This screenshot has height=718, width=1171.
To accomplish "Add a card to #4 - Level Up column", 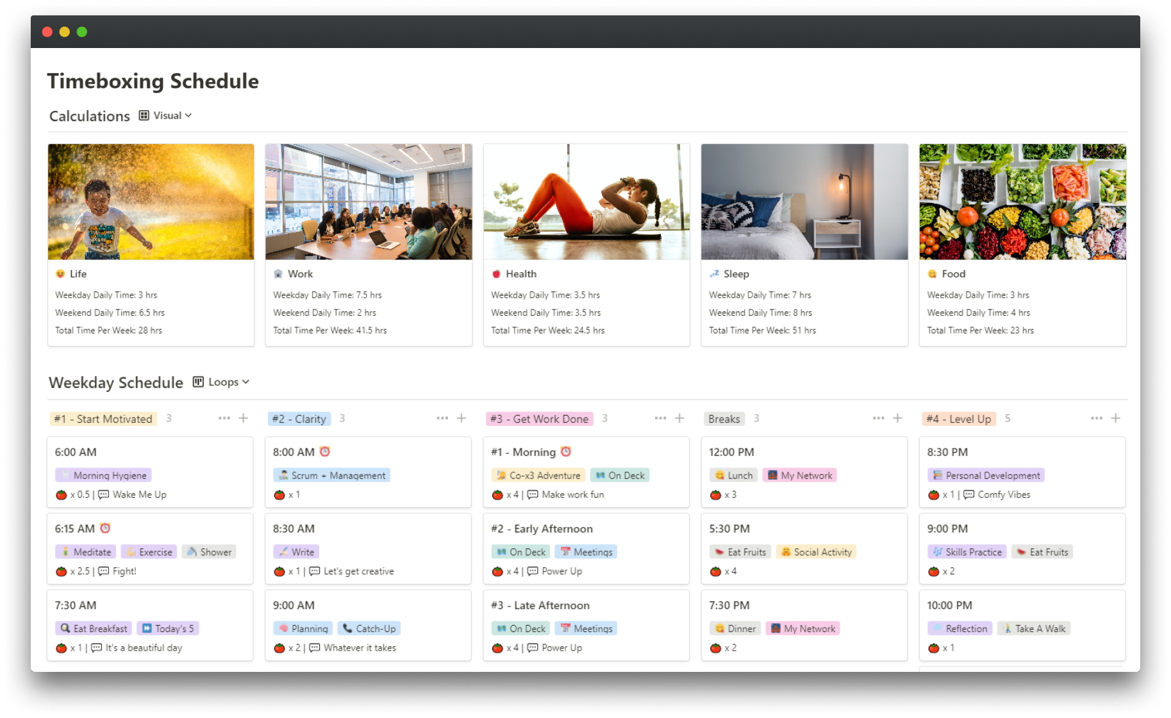I will pyautogui.click(x=1116, y=418).
